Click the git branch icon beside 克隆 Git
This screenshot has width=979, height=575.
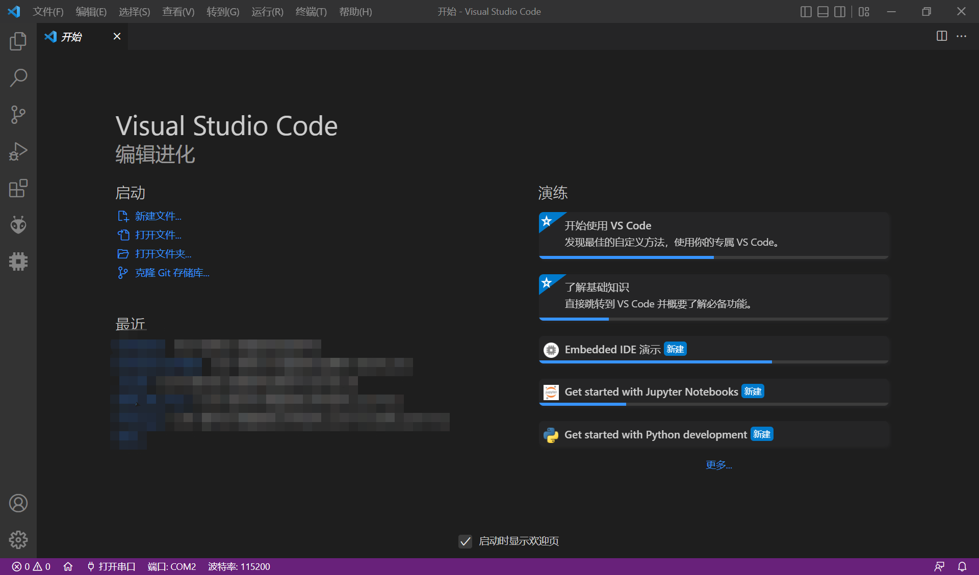[x=123, y=273]
